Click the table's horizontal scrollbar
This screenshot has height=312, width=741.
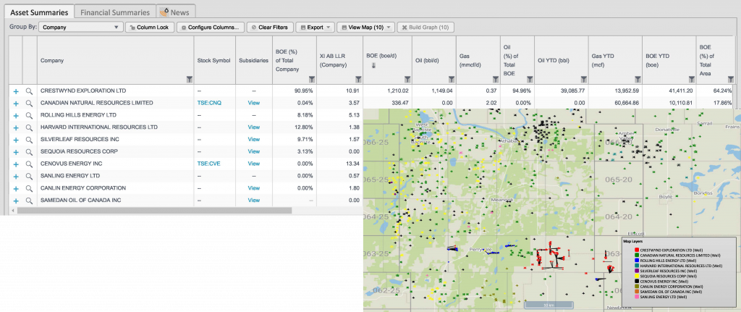155,211
